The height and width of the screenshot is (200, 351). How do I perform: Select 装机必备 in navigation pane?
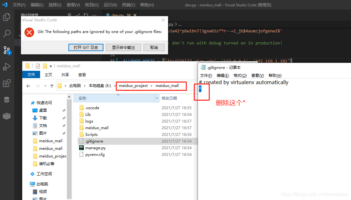tap(46, 163)
